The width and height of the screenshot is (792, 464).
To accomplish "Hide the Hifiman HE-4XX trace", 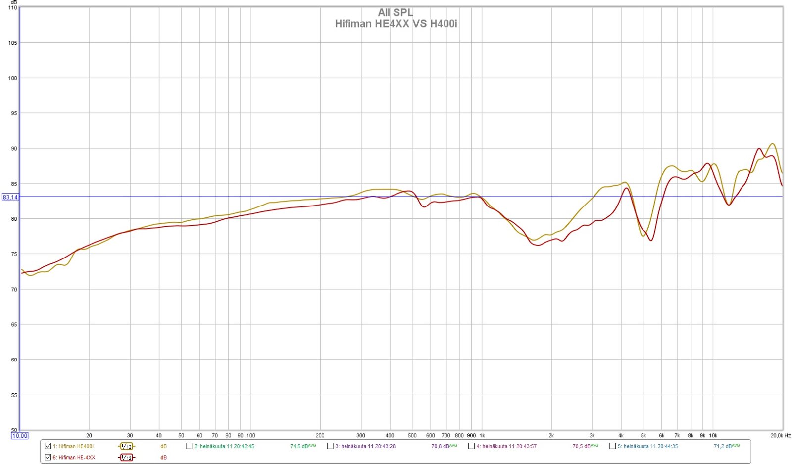I will tap(48, 457).
